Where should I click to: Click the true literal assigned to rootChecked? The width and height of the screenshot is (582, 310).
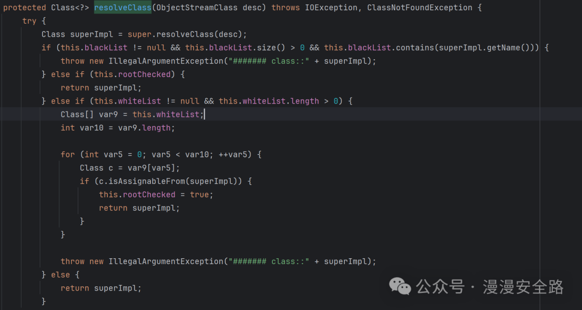(199, 195)
